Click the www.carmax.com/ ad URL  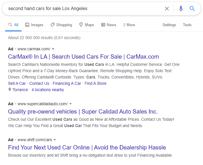[x=34, y=49]
